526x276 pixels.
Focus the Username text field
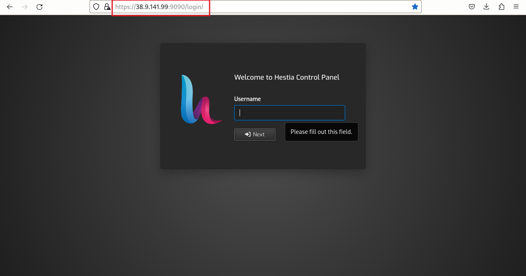(x=289, y=113)
